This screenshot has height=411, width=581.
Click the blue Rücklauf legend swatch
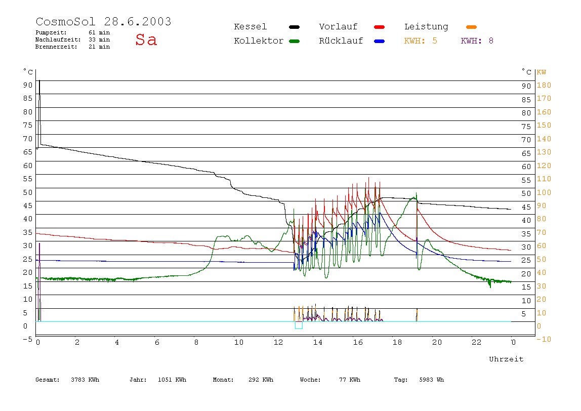380,41
